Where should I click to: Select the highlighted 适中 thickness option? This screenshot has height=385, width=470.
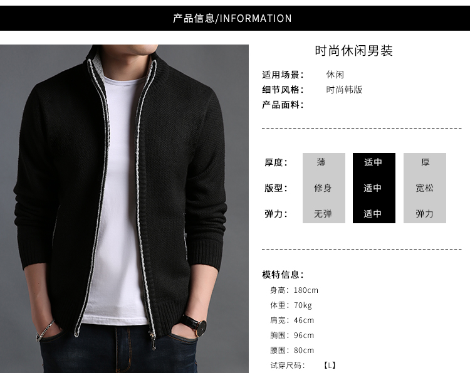point(373,162)
